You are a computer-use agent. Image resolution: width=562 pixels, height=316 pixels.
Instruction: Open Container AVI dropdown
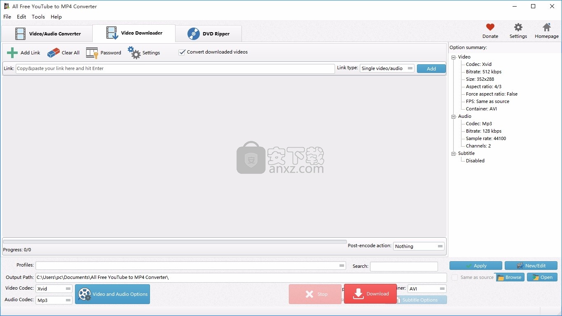pos(427,289)
